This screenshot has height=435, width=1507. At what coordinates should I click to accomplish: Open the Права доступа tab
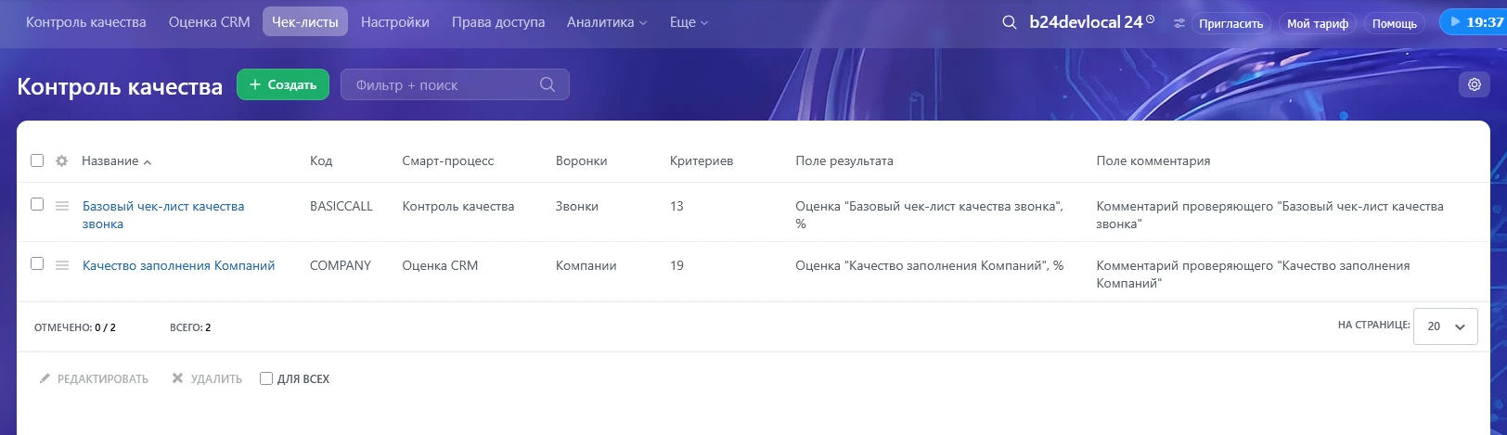498,22
